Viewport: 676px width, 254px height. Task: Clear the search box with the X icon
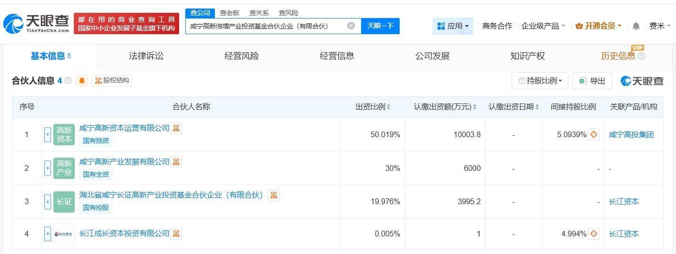pos(351,26)
